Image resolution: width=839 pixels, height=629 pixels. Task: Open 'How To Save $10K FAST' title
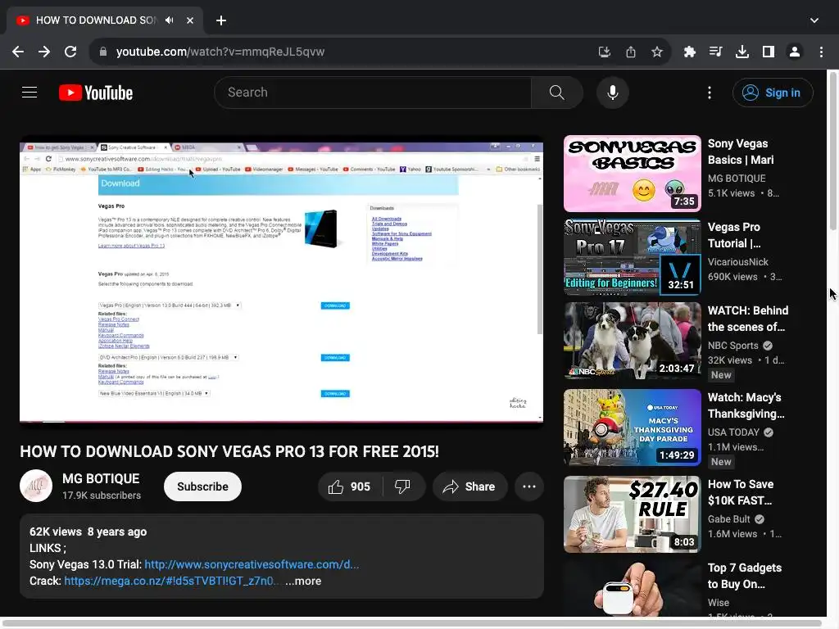740,492
